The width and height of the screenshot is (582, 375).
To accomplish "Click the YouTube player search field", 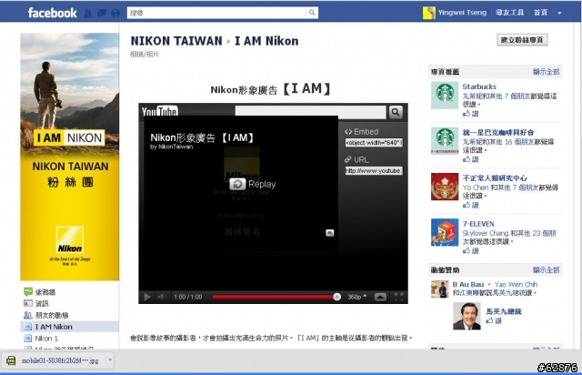I will coord(310,112).
